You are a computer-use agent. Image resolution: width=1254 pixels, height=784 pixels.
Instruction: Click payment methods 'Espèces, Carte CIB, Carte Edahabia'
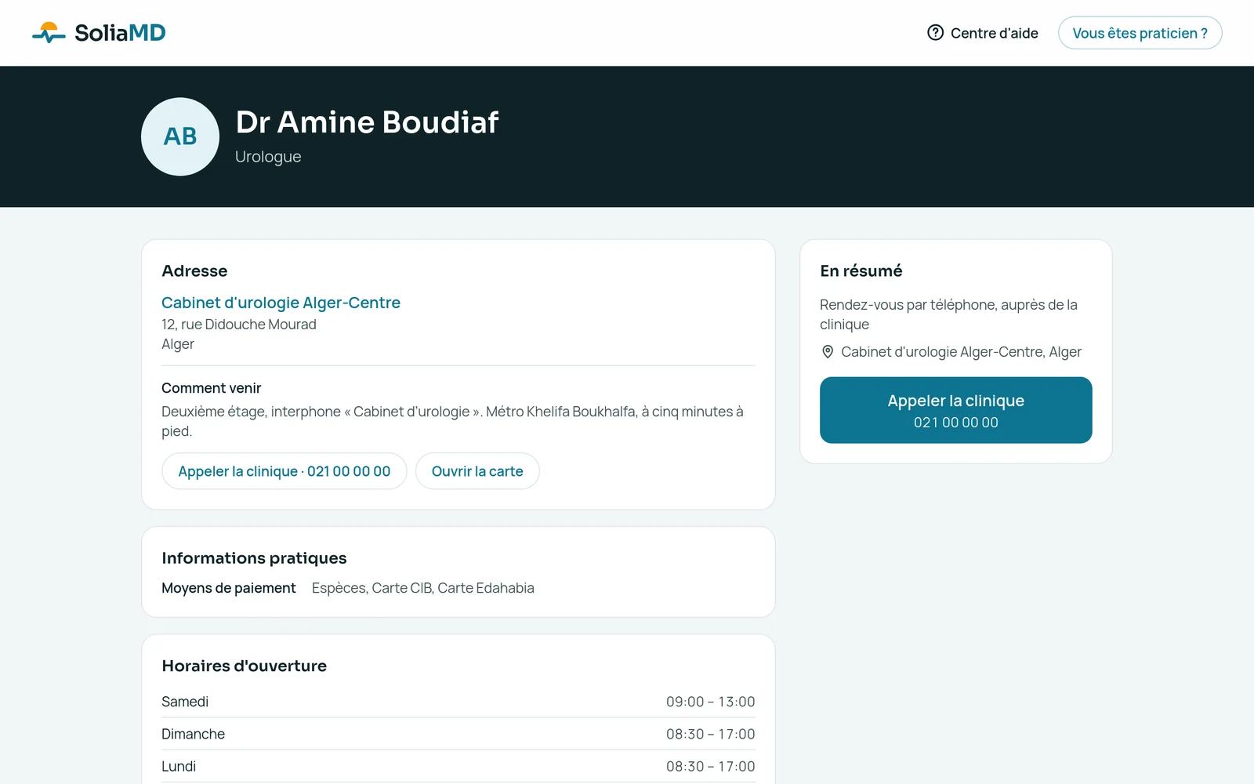click(x=423, y=588)
